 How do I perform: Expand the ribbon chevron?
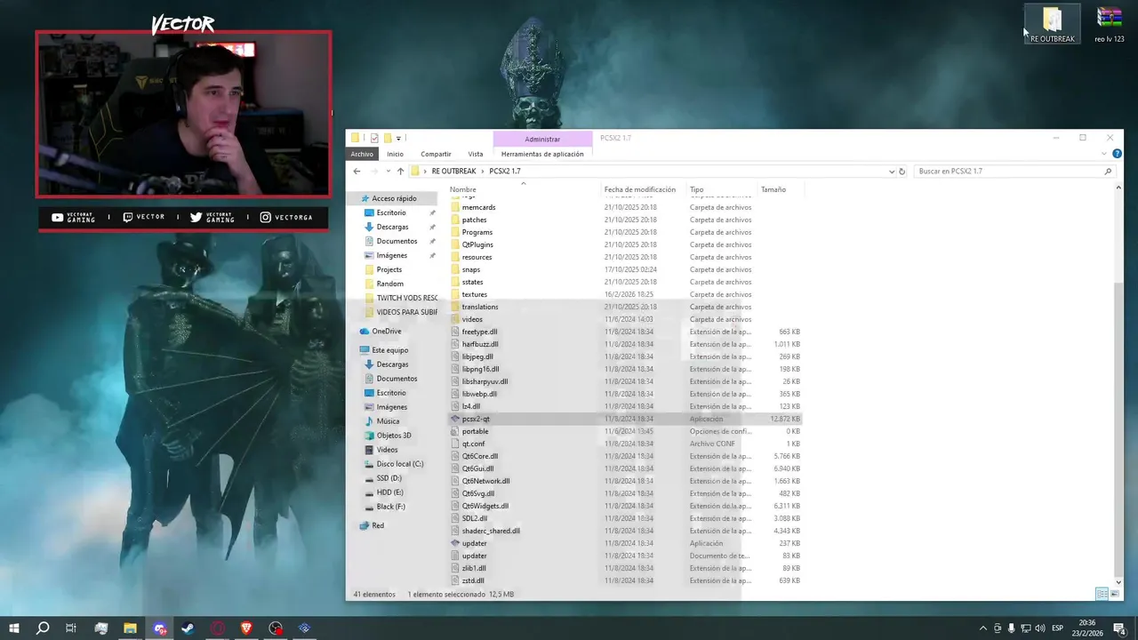pos(1104,154)
